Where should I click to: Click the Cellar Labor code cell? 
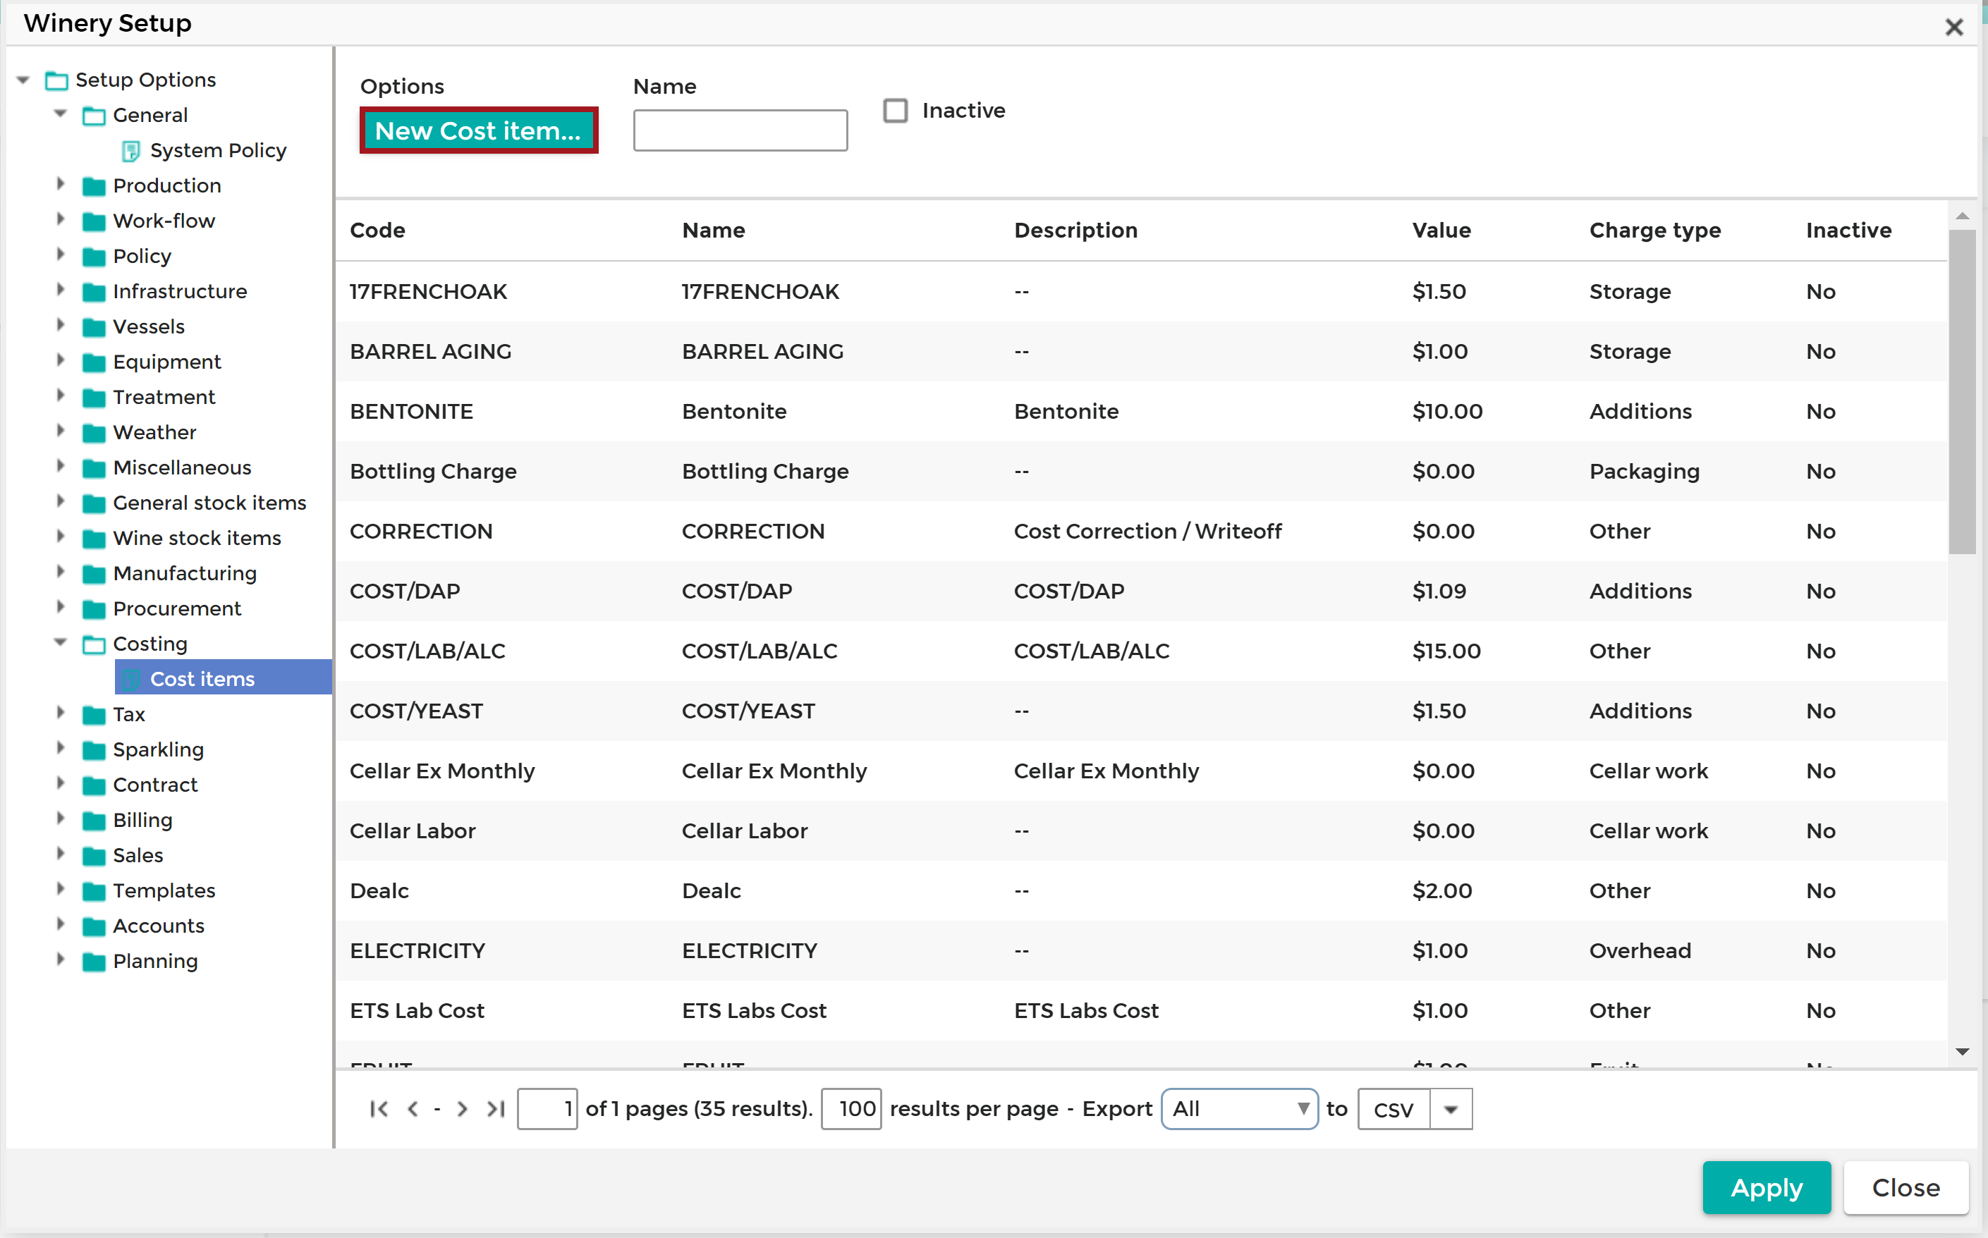tap(413, 831)
